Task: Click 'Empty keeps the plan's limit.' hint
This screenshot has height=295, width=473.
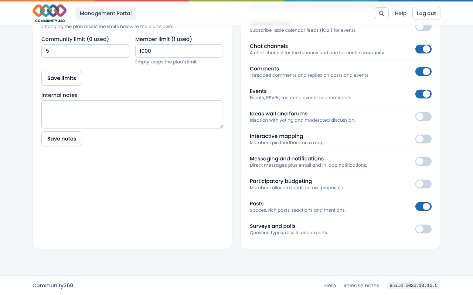Action: point(166,62)
